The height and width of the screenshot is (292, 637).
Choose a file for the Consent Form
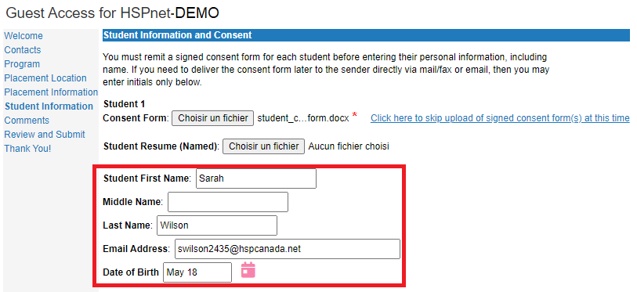(x=213, y=118)
